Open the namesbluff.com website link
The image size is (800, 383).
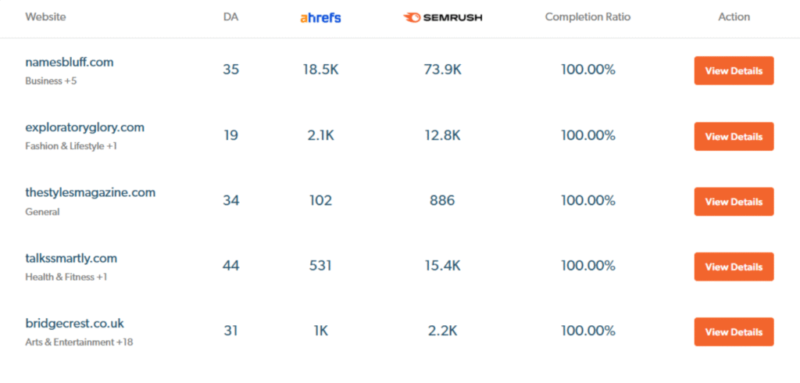coord(70,63)
